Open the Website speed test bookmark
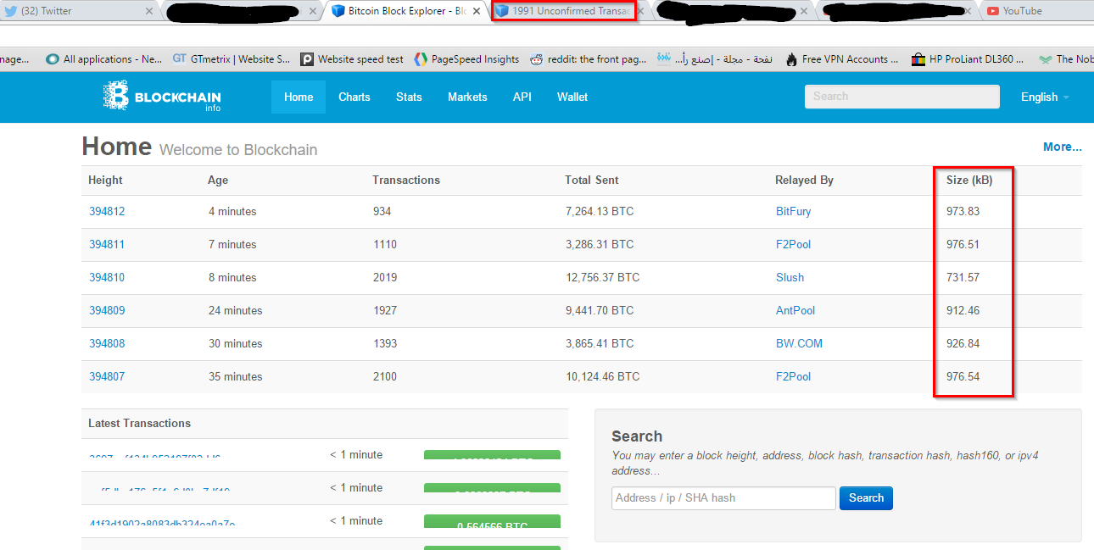The height and width of the screenshot is (550, 1094). pos(352,59)
